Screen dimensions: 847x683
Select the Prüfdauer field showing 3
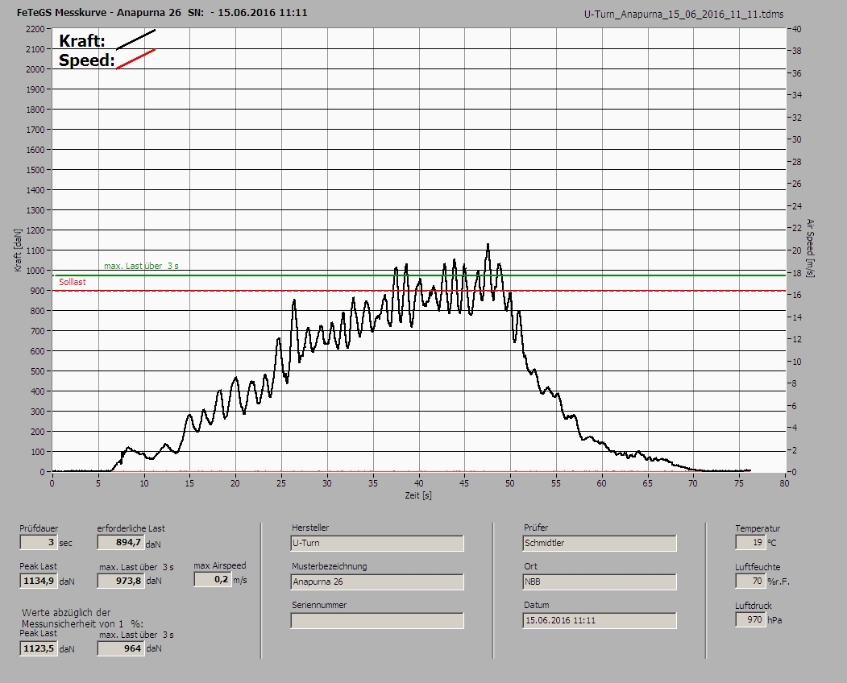(38, 543)
